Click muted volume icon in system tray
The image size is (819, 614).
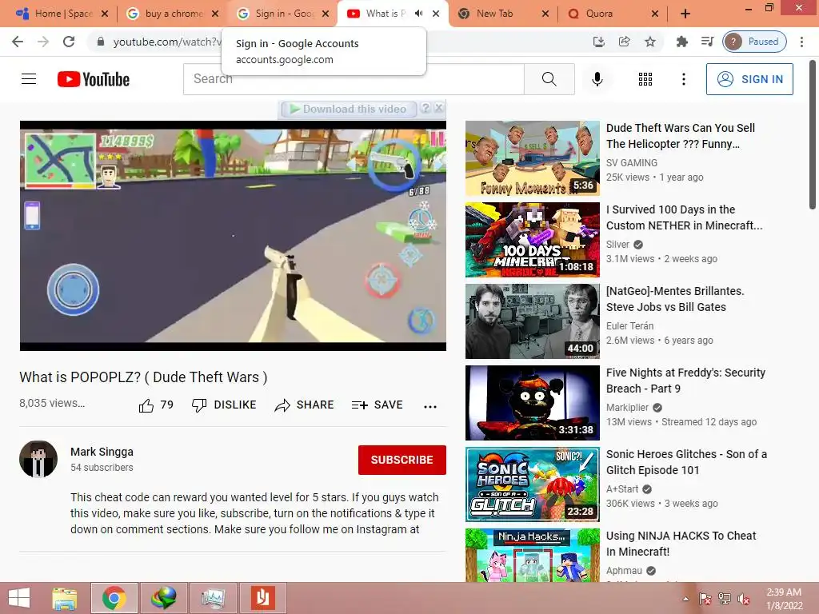[x=743, y=599]
